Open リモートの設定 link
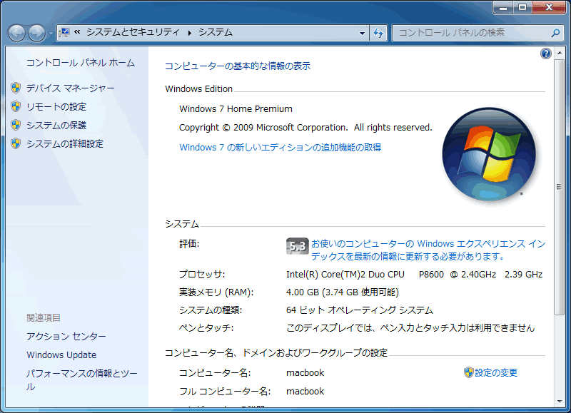Viewport: 571px width, 413px height. [x=56, y=106]
